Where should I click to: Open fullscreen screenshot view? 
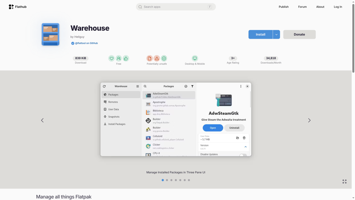[x=344, y=181]
